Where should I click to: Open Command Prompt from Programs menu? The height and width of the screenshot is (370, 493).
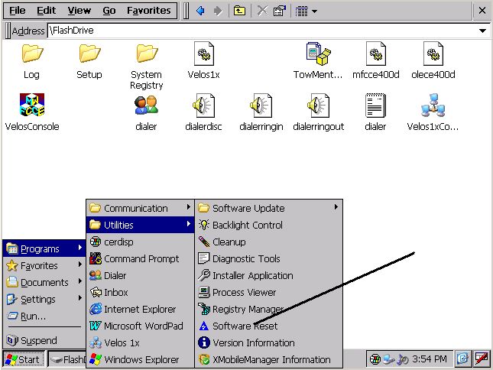[x=140, y=258]
